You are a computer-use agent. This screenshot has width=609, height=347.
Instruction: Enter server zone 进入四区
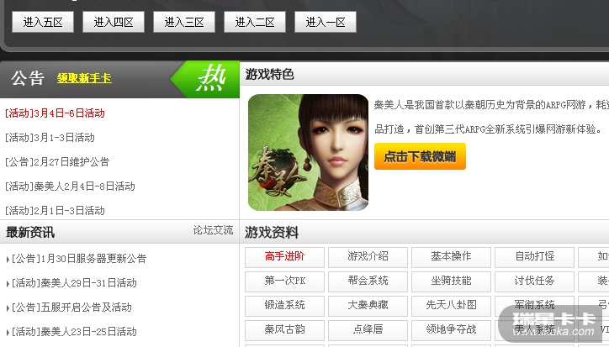(x=114, y=22)
